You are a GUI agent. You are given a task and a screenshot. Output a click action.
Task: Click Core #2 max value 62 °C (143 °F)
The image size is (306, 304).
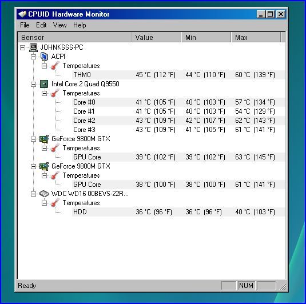pos(255,121)
